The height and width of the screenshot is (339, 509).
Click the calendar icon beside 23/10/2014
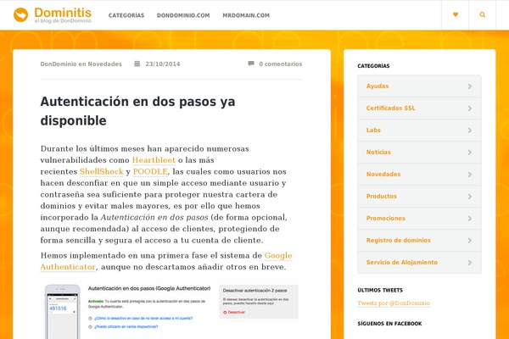[x=137, y=64]
